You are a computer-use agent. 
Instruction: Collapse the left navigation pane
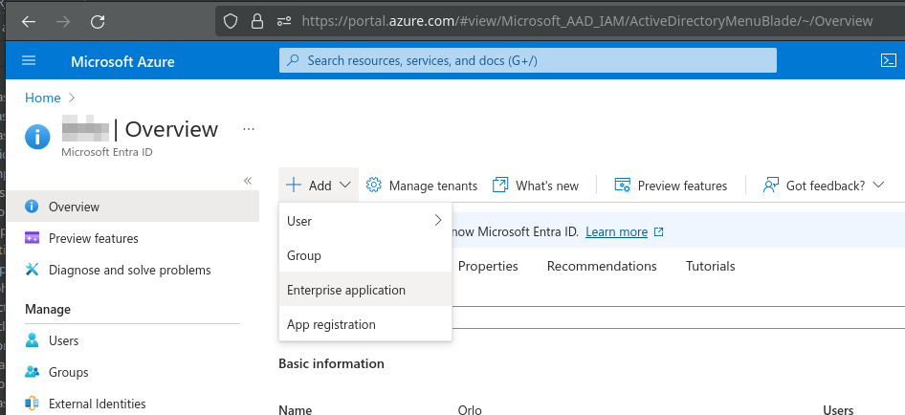[x=247, y=180]
